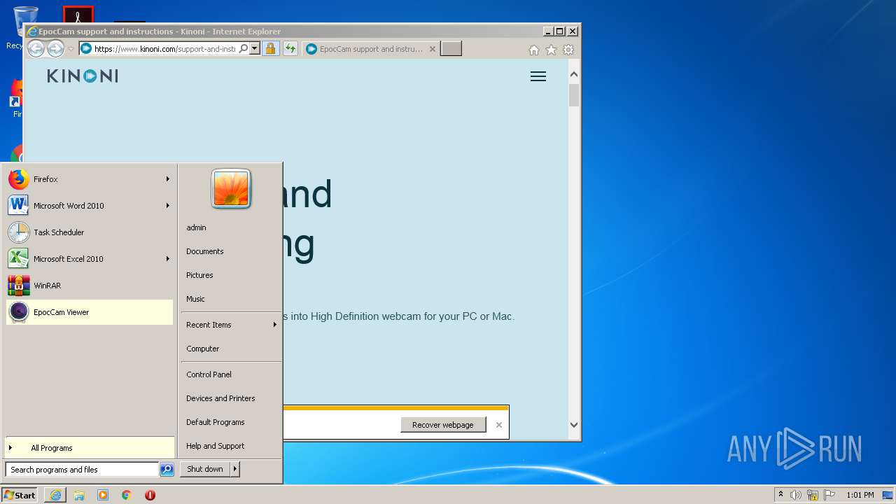
Task: Open Music from Start menu
Action: (231, 299)
